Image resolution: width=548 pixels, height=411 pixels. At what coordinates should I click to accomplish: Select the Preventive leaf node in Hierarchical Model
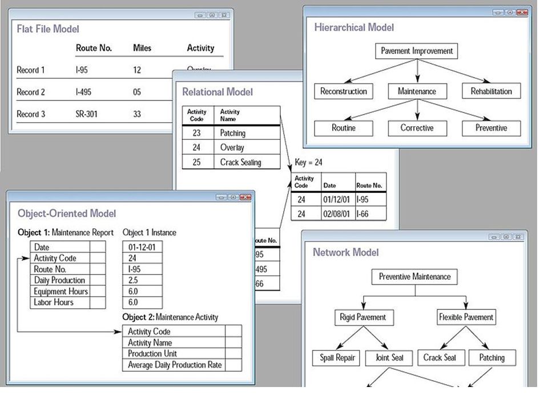click(491, 128)
